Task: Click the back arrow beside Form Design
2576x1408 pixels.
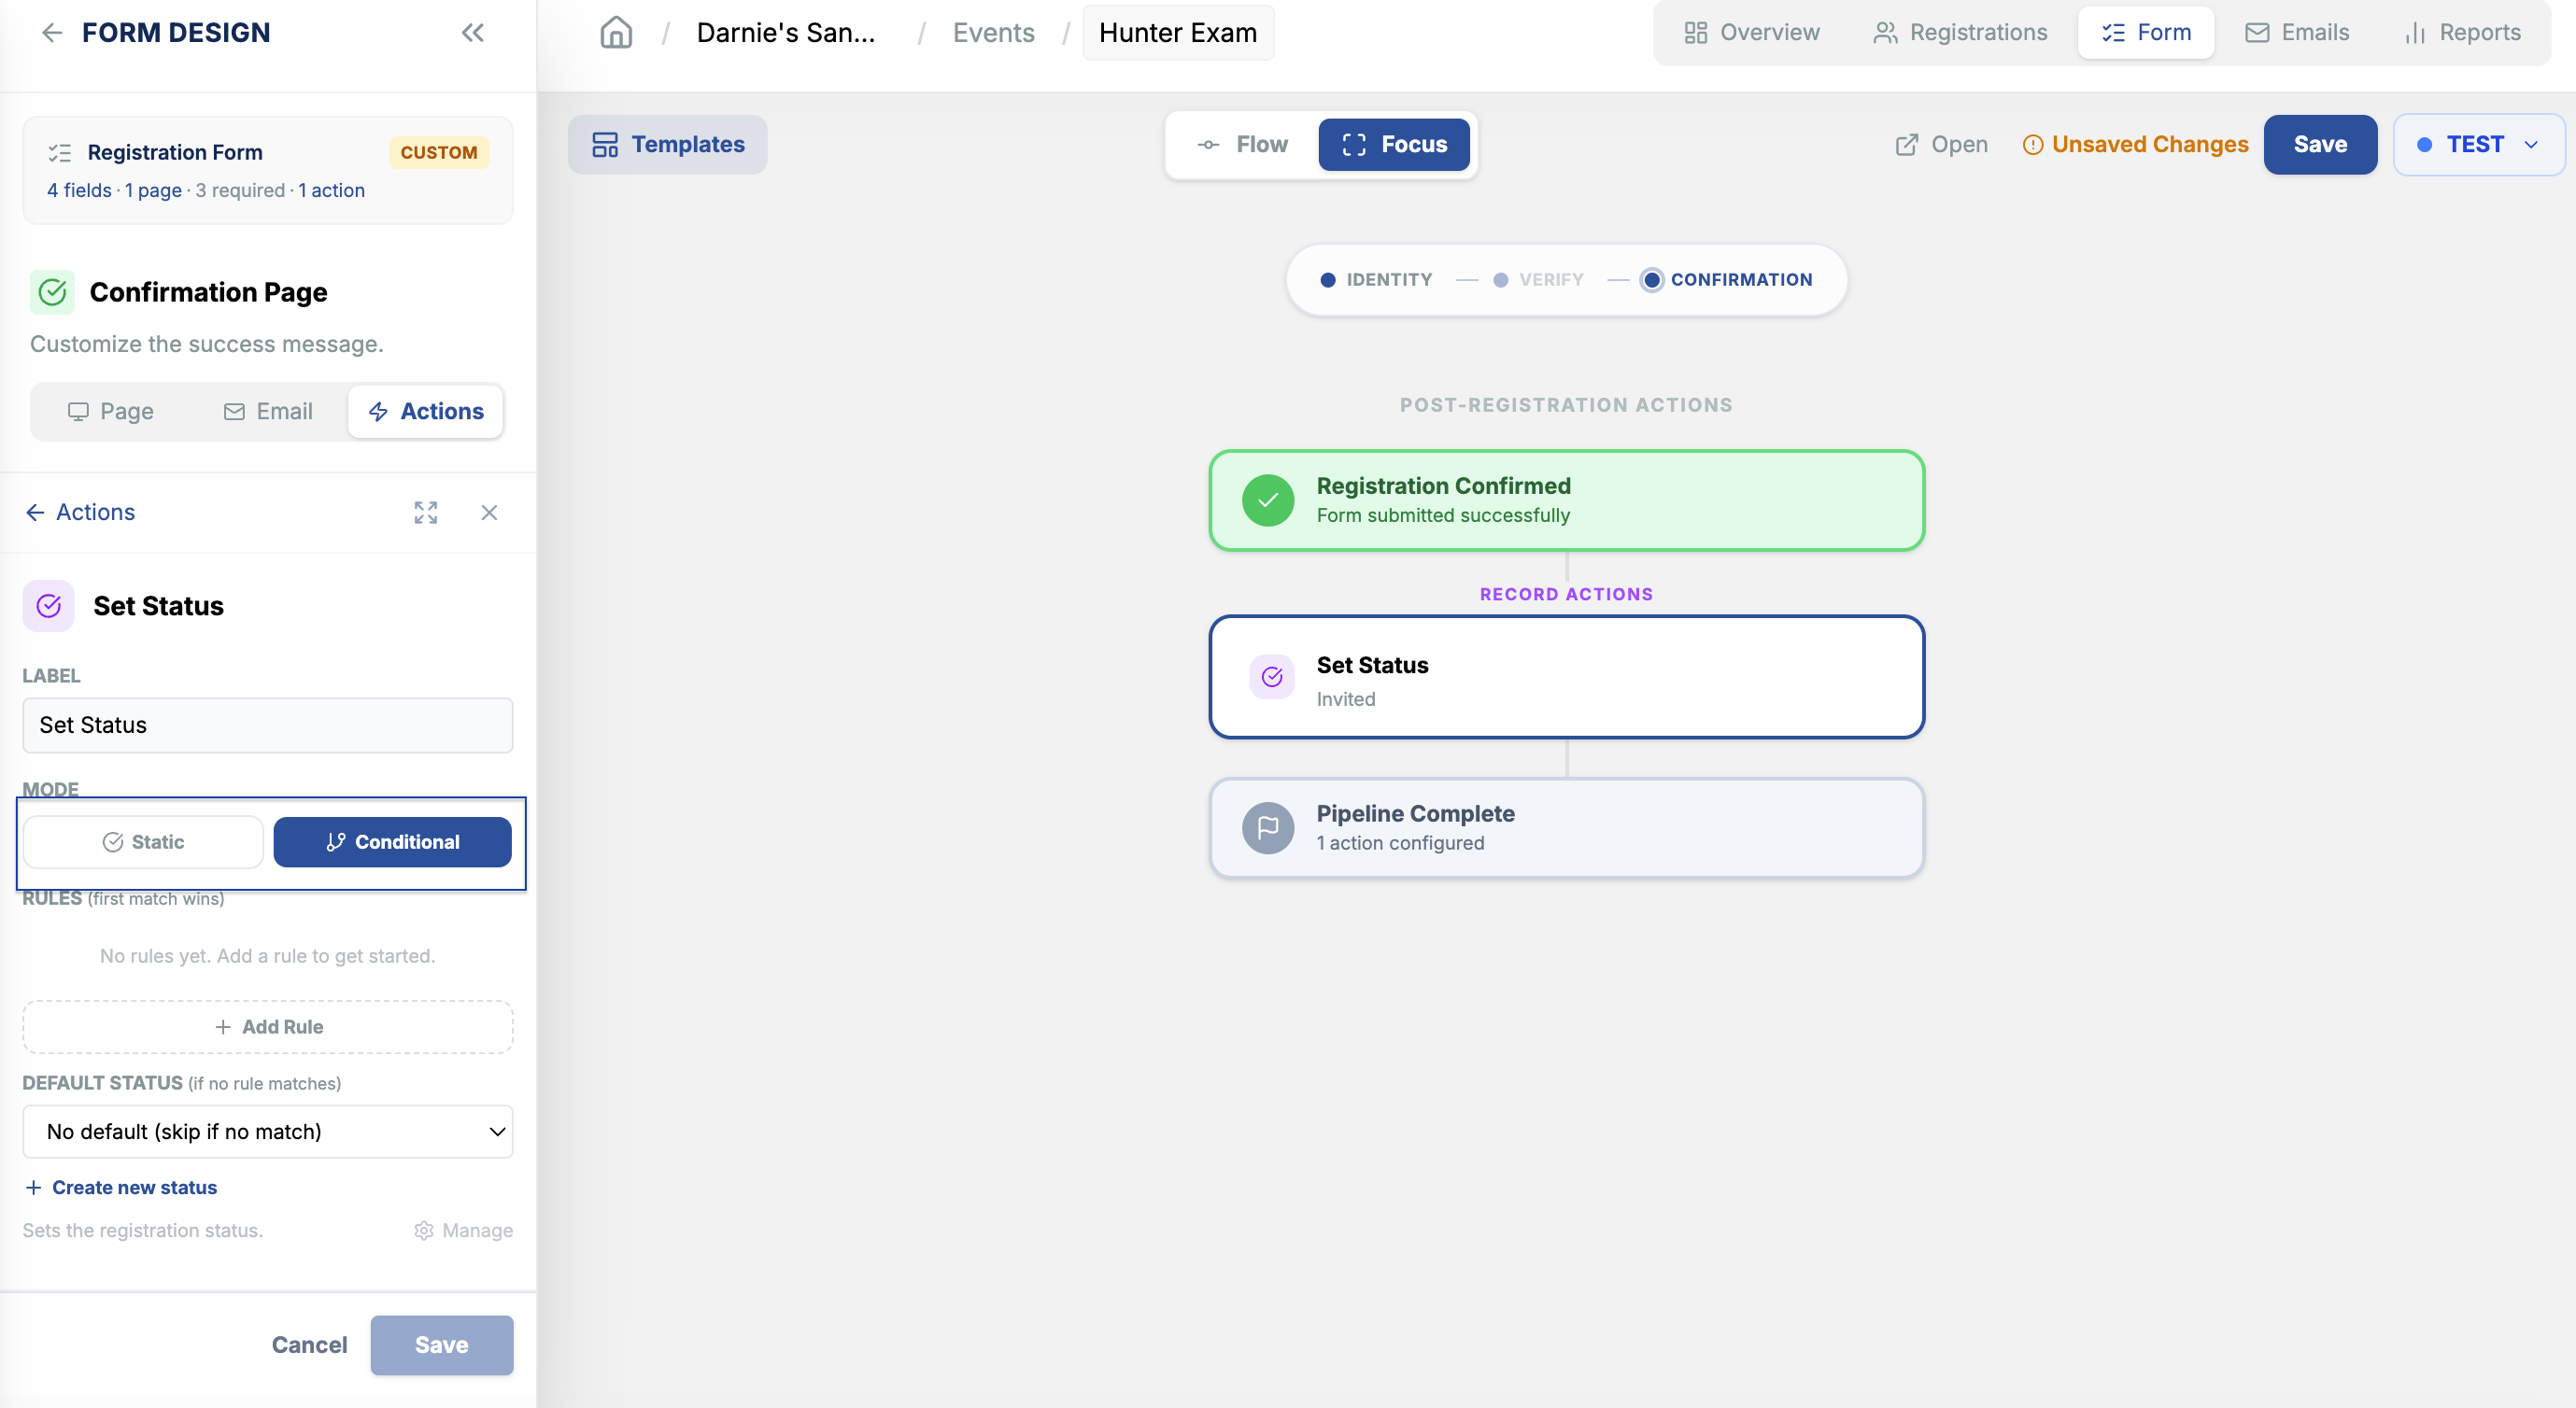Action: tap(52, 33)
